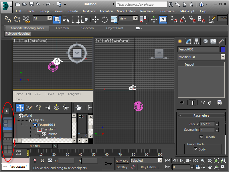This screenshot has height=172, width=229.
Task: Switch to the Freeform ribbon tab
Action: [62, 28]
